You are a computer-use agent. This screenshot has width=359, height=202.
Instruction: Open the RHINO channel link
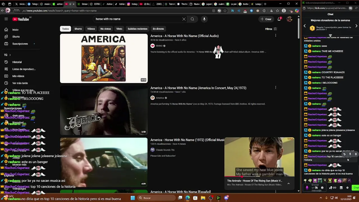159,46
